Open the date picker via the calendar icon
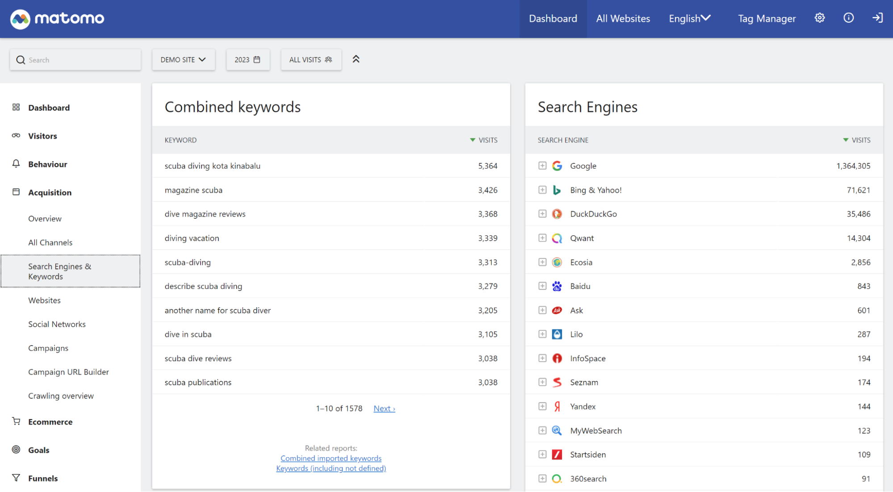Screen dimensions: 893x492 click(256, 59)
